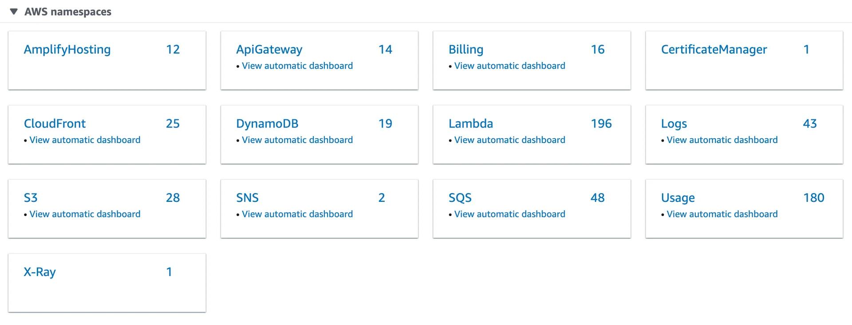Open the Lambda namespace
Image resolution: width=852 pixels, height=325 pixels.
coord(471,124)
